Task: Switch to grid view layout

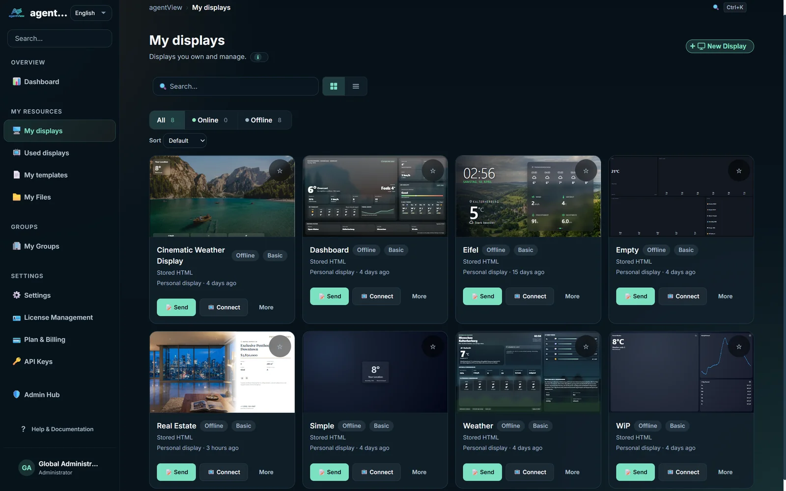Action: click(x=334, y=86)
